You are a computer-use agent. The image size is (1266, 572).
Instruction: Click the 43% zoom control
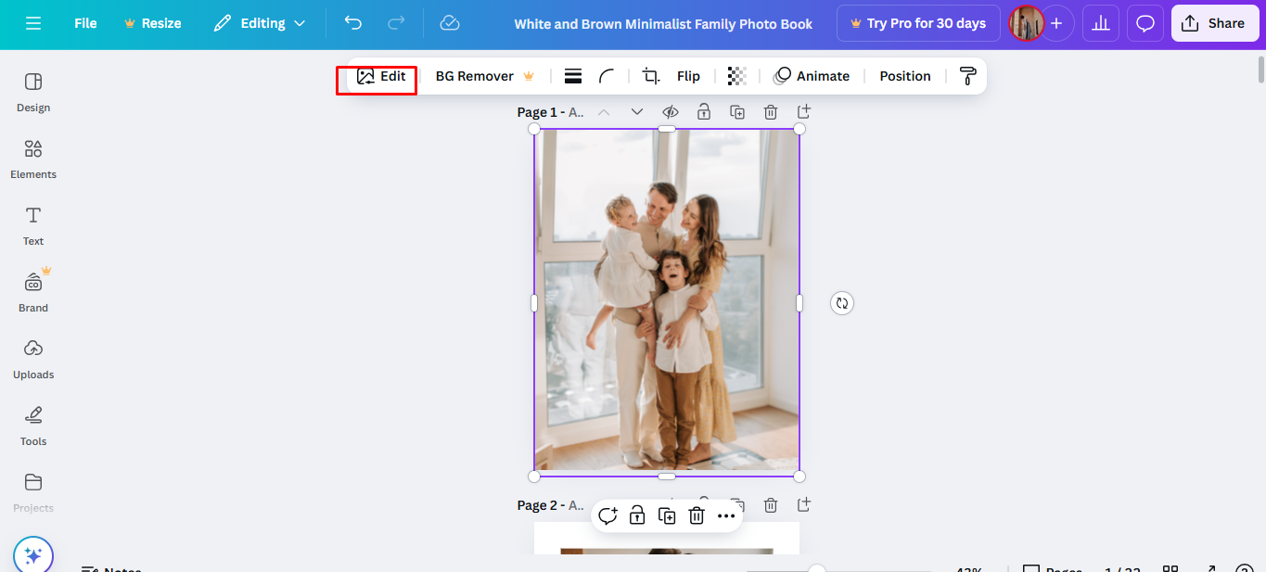[x=967, y=567]
